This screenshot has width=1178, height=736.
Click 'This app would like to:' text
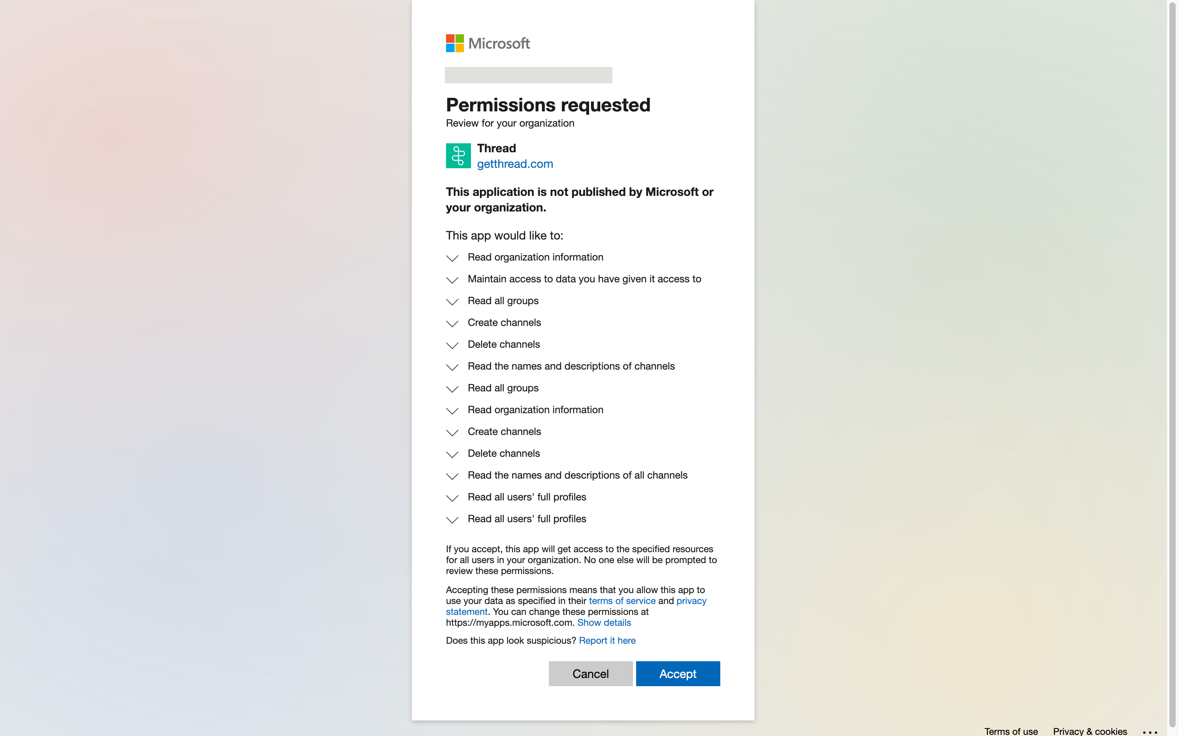504,236
